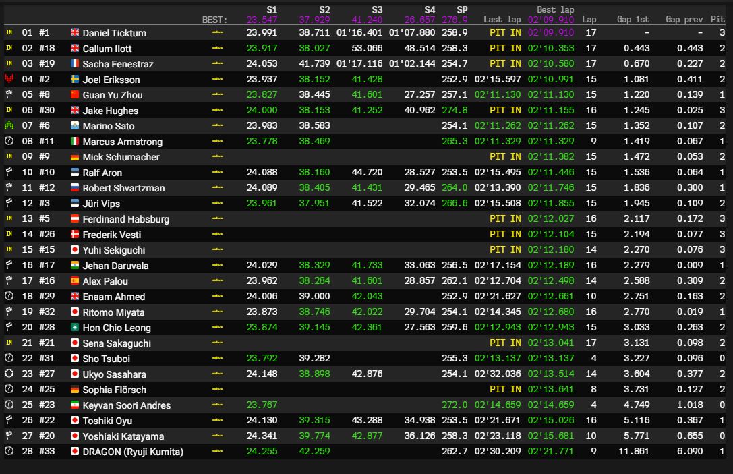Click Robert Shvartzman's Russian flag icon

[75, 187]
